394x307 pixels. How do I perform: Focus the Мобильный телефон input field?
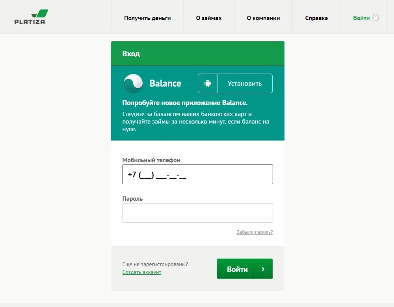[198, 174]
